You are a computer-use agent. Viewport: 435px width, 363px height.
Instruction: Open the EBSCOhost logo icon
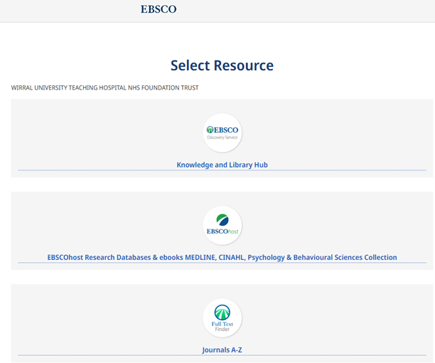[x=222, y=225]
